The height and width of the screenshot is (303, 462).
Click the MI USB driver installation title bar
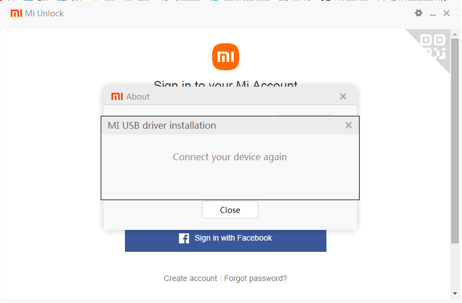(x=230, y=125)
